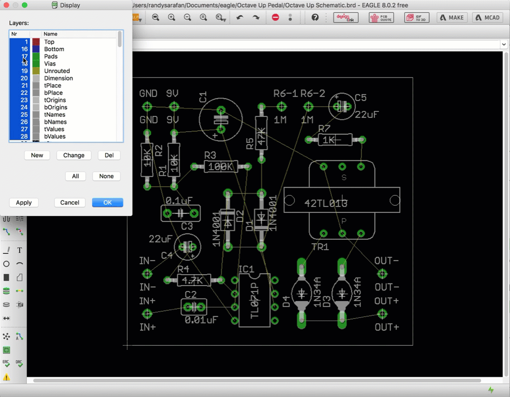Click the MCAD toolbar button
Viewport: 510px width, 397px height.
(488, 17)
